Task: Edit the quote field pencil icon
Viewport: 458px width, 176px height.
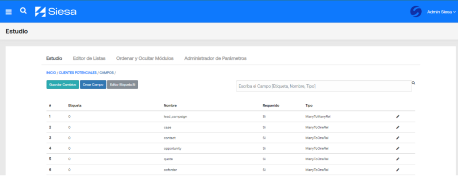Action: click(x=398, y=159)
